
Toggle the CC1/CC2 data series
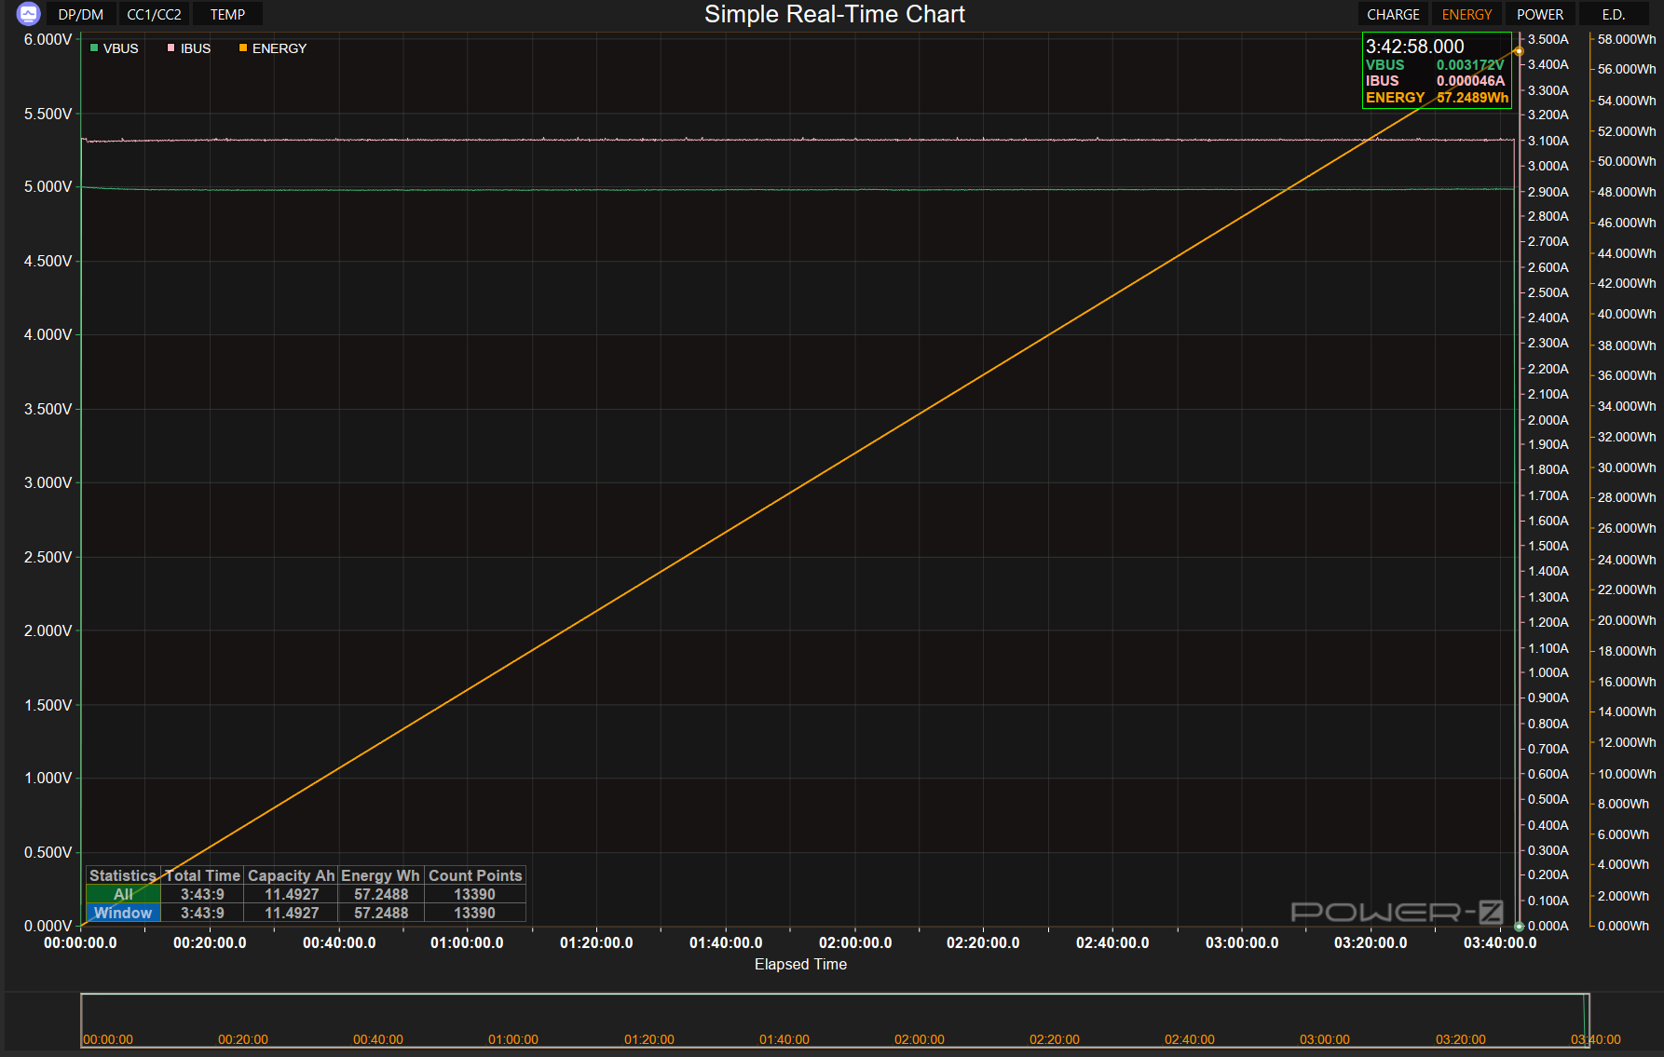tap(154, 15)
